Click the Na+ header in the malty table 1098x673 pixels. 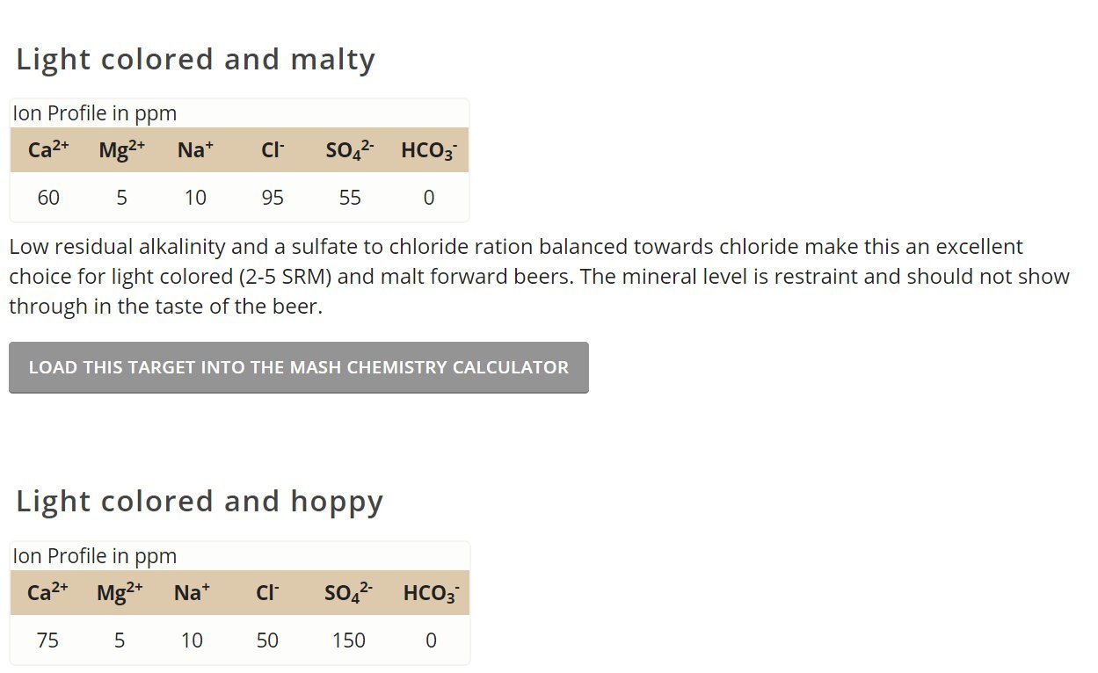point(195,150)
